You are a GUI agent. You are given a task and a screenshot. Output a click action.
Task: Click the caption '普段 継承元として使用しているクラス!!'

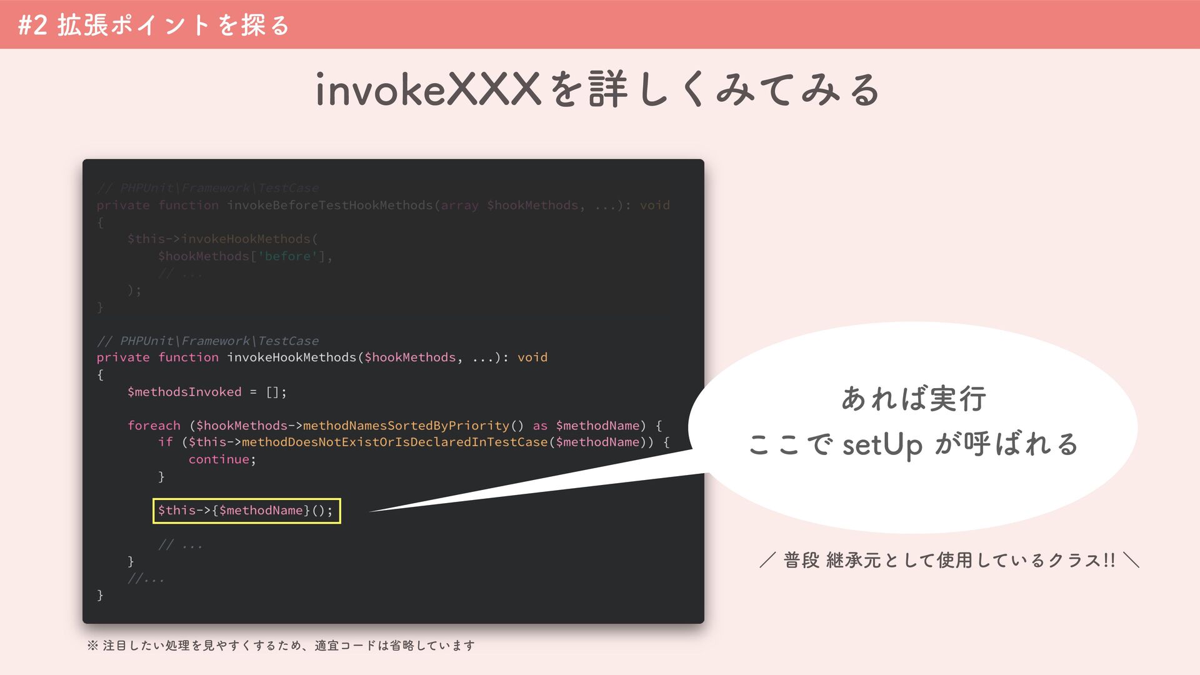point(949,560)
